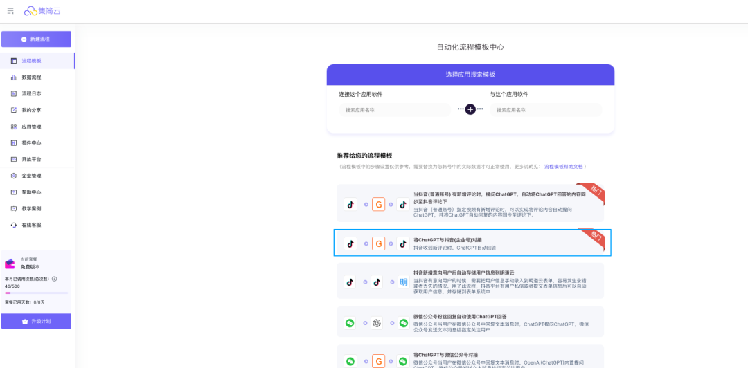Open 帮助中心 sidebar menu item
The image size is (748, 368).
(37, 192)
